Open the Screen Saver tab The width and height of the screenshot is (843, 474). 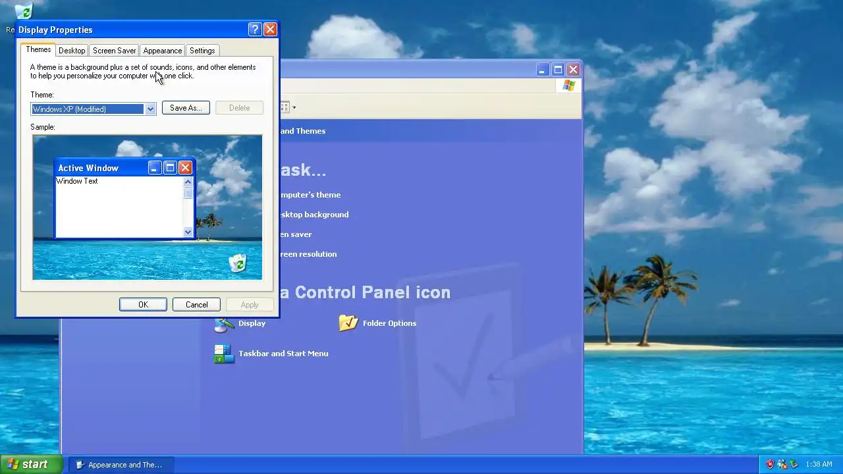click(x=114, y=51)
